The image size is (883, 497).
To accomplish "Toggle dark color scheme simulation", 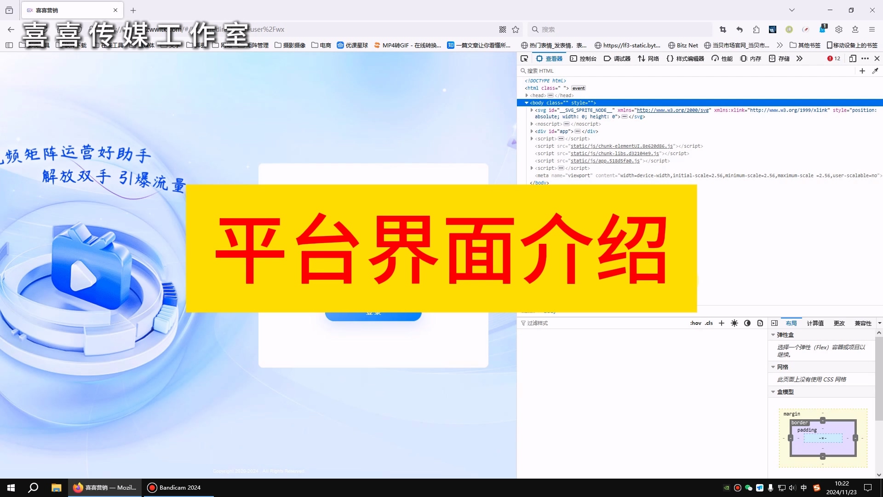I will (x=747, y=323).
